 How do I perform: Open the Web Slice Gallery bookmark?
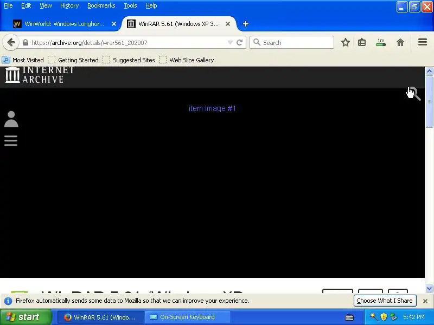point(187,60)
